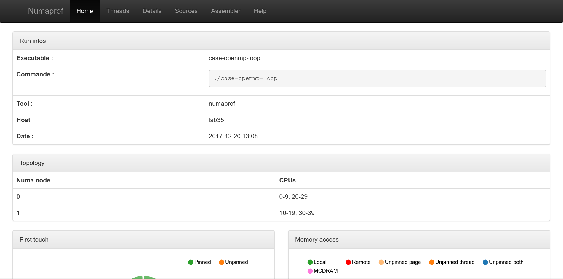This screenshot has width=563, height=279.
Task: Toggle the blue Unpinned both marker
Action: point(485,262)
